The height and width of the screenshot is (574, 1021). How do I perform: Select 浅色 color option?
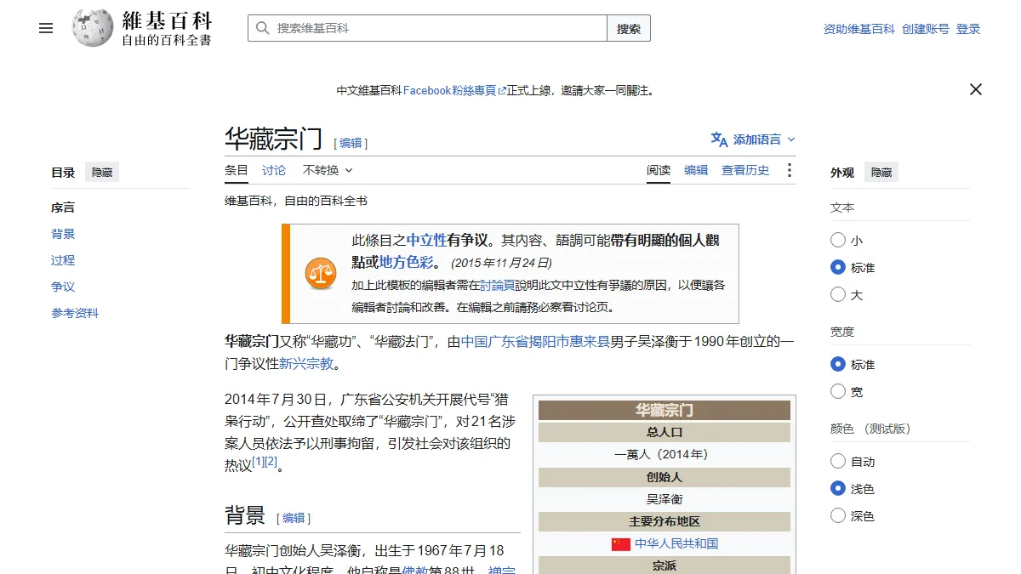coord(838,489)
